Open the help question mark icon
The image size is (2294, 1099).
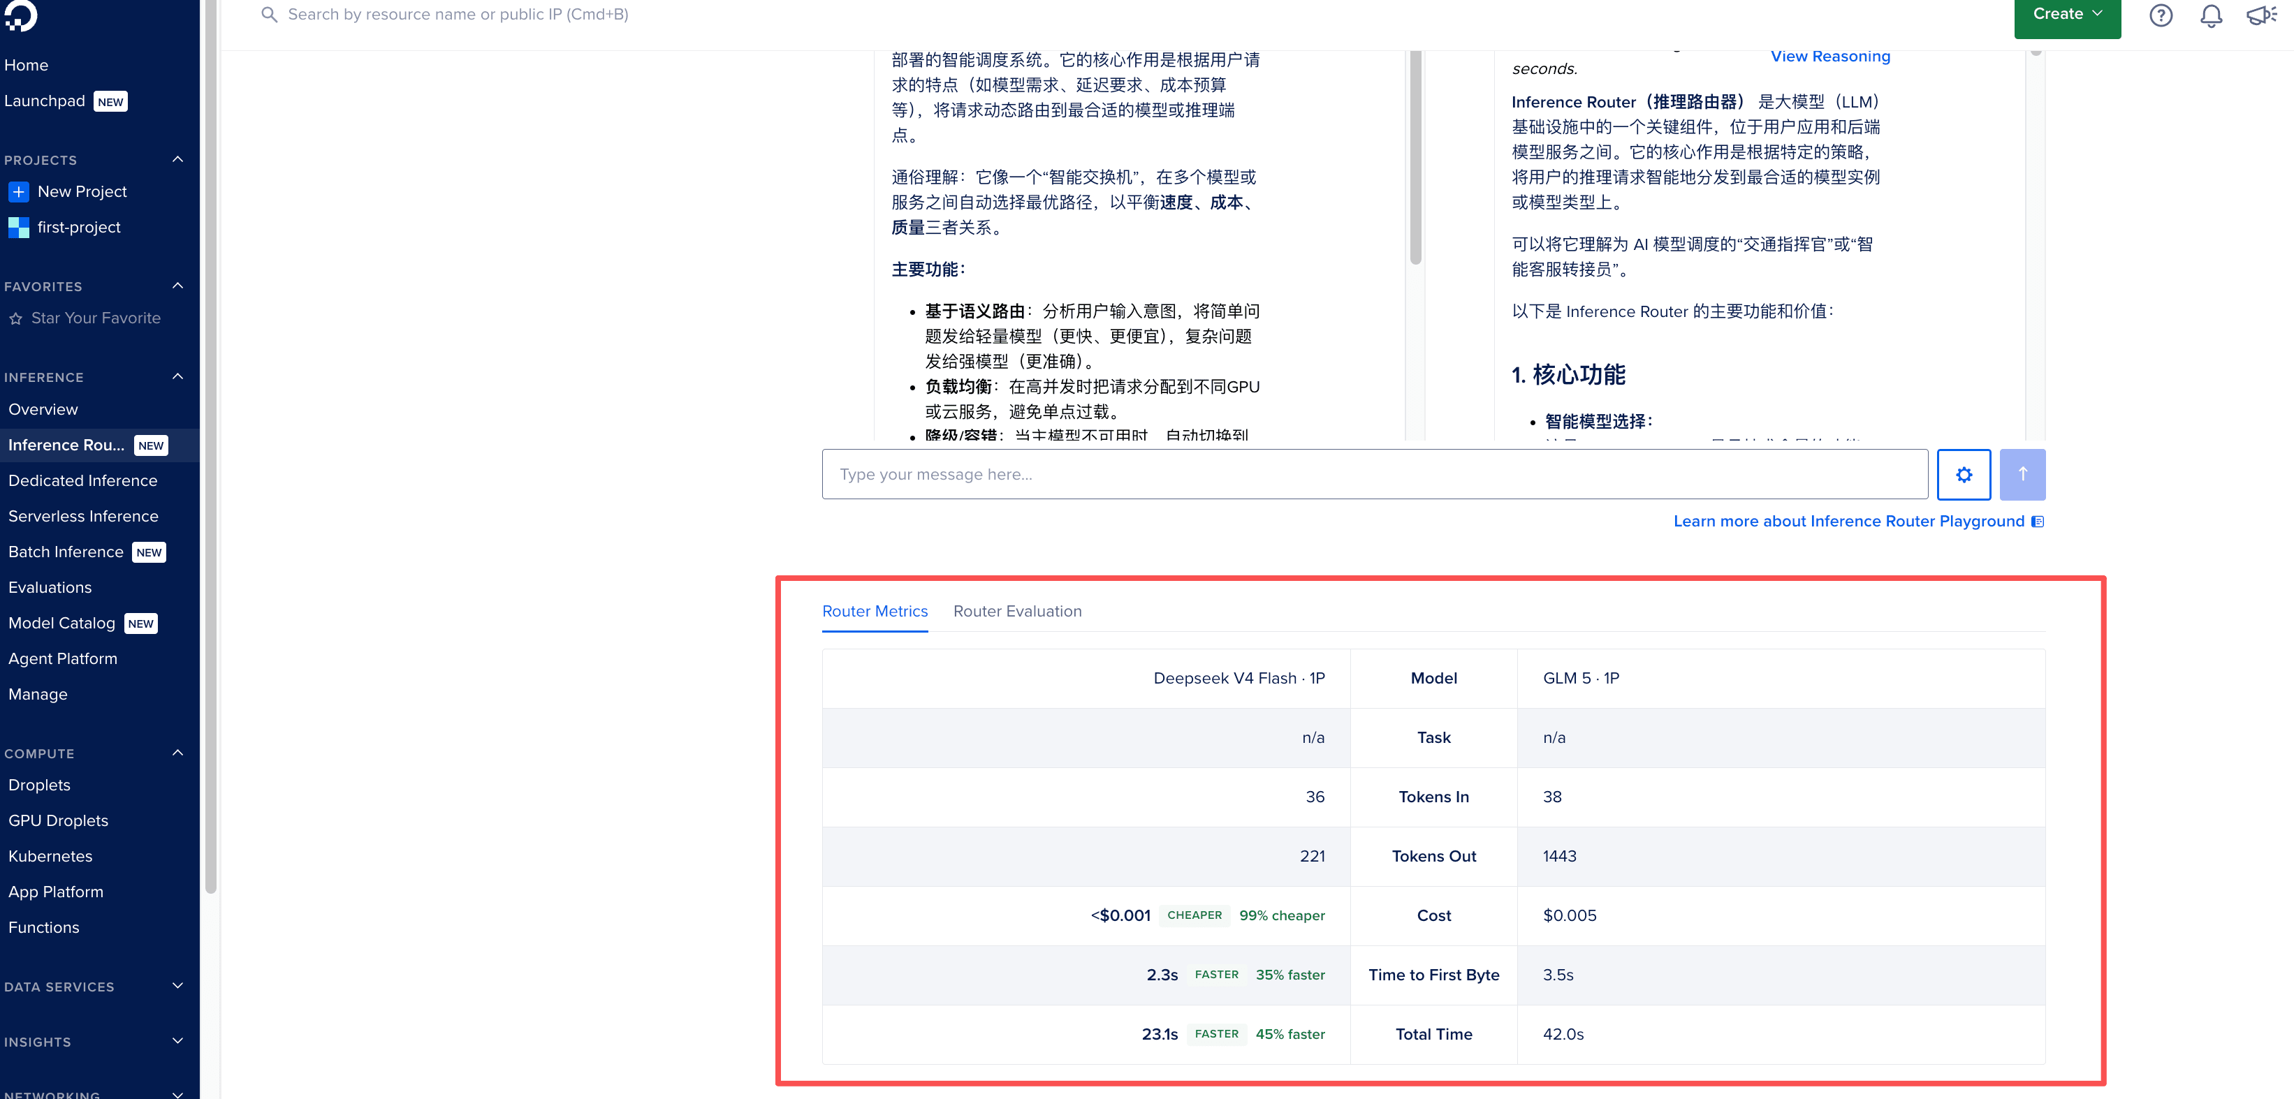(2161, 15)
